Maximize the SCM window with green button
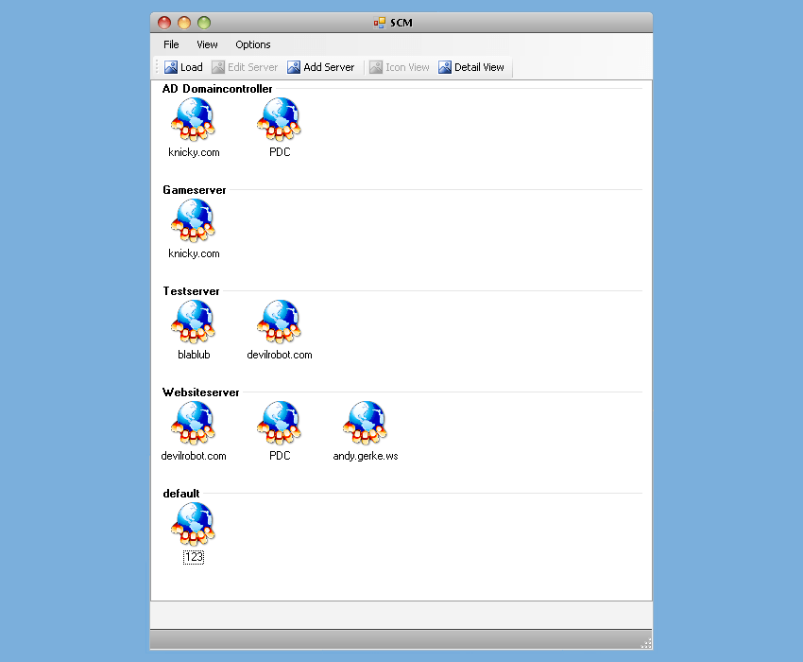This screenshot has height=662, width=803. point(204,23)
